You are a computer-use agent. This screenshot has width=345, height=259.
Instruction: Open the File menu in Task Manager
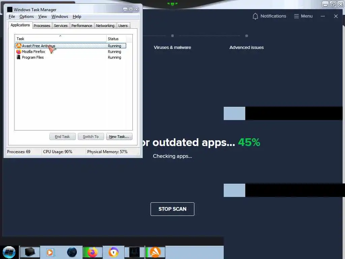click(12, 17)
